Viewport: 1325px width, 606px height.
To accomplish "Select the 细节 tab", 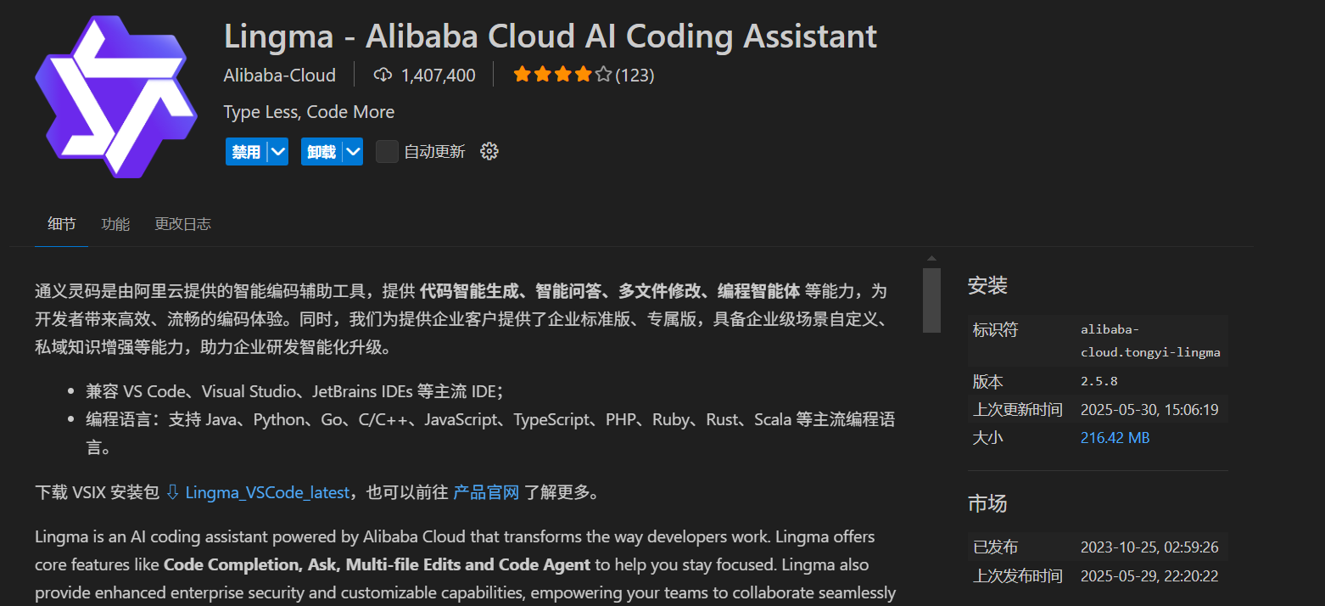I will point(61,224).
